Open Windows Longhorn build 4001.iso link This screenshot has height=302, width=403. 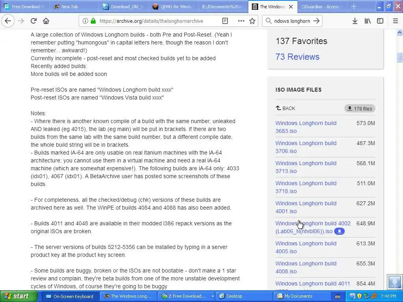pyautogui.click(x=306, y=207)
